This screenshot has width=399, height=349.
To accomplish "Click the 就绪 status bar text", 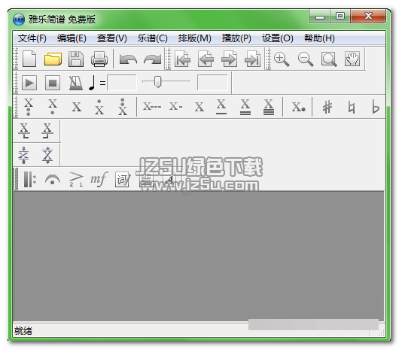I will tap(23, 330).
